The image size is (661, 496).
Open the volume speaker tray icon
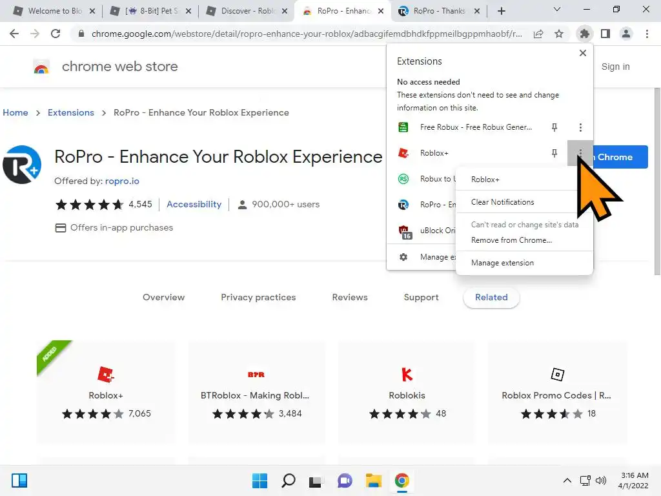[x=601, y=480]
